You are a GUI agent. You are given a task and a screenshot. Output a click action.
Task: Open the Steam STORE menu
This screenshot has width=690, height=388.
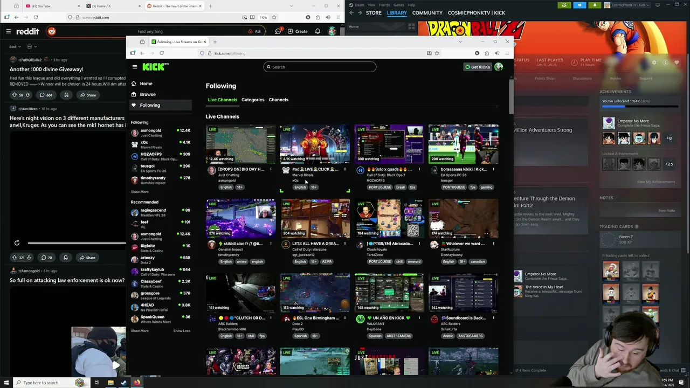click(x=374, y=12)
